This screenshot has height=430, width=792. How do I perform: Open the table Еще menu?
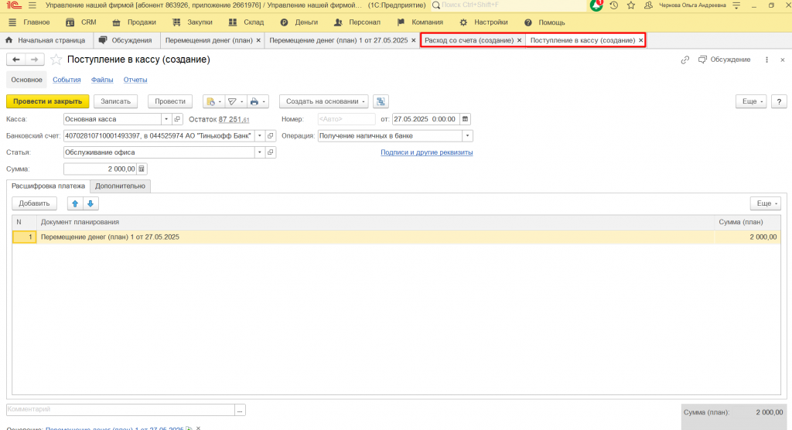click(x=766, y=203)
